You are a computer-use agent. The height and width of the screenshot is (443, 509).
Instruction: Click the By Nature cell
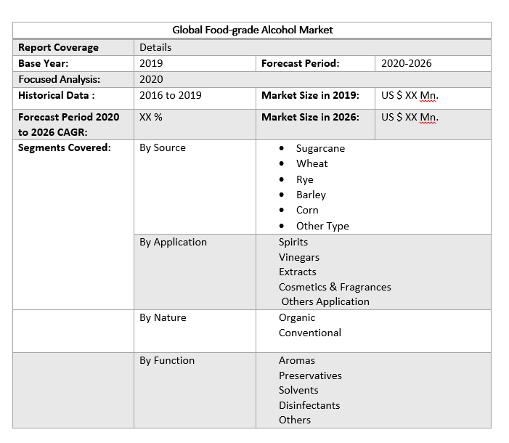point(163,317)
